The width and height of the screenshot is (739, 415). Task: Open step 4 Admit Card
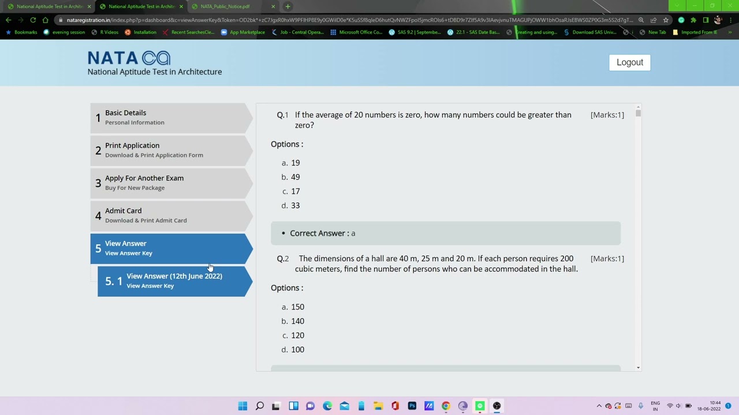click(171, 216)
